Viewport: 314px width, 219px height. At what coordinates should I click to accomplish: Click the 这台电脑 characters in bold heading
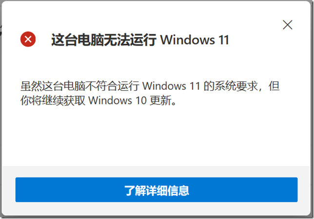(77, 40)
